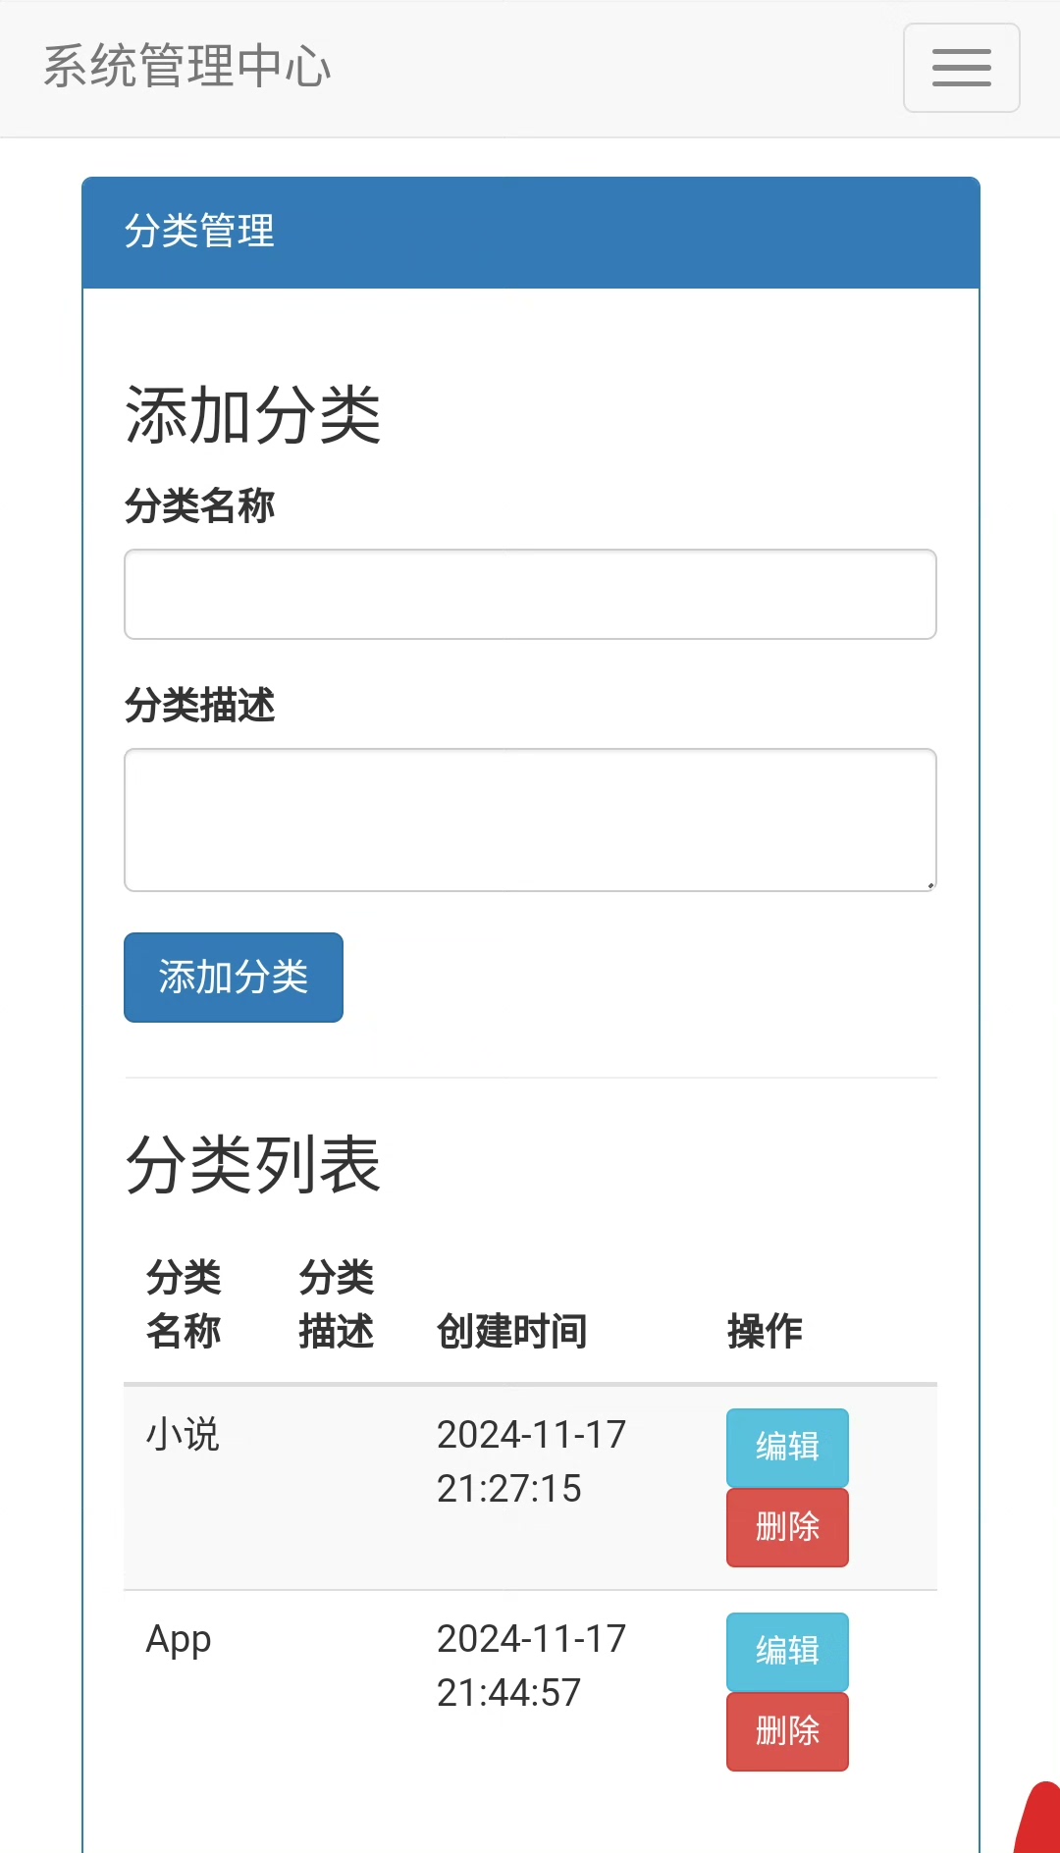Edit the 小说 category

click(x=787, y=1447)
